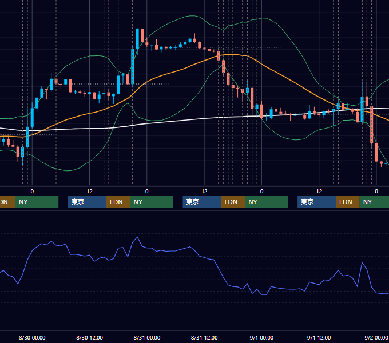The width and height of the screenshot is (389, 343).
Task: Click the hour label 0 above 9/2 00:00
Action: click(x=376, y=192)
